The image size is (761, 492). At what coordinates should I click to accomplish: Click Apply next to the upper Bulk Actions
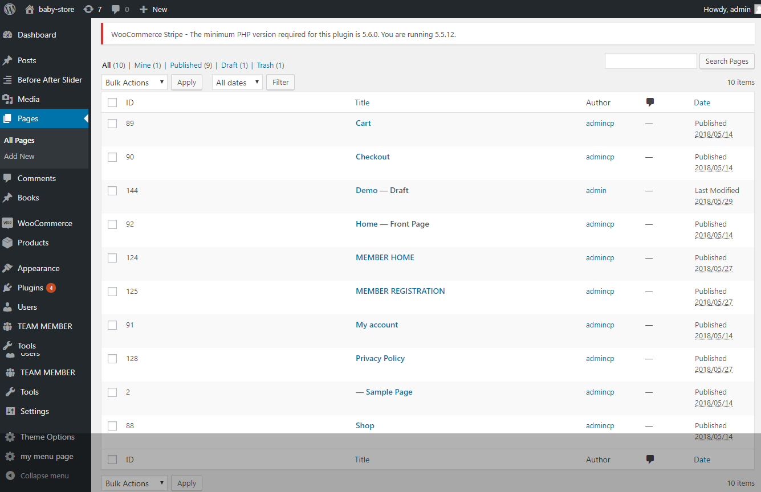click(x=186, y=82)
